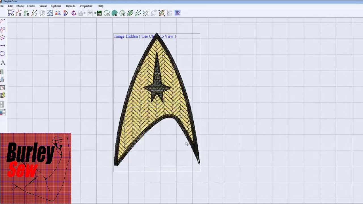Click the two grey squares sidebar icon
The height and width of the screenshot is (204, 363).
[x=2, y=104]
